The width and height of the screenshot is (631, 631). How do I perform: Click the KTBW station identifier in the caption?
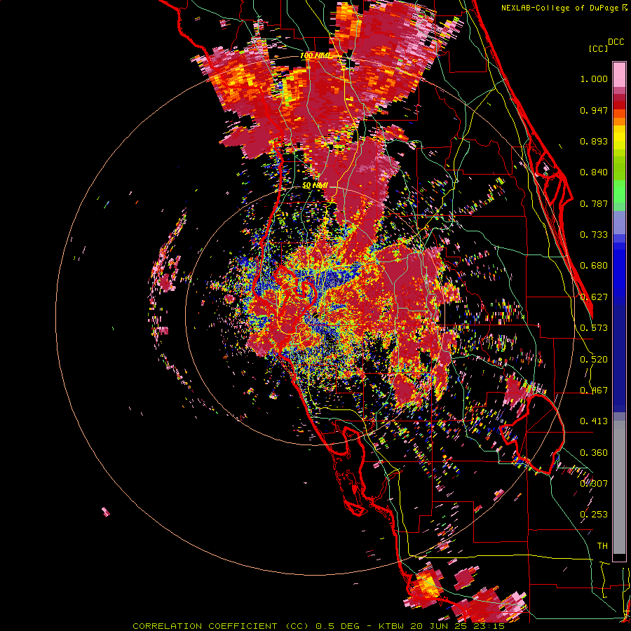point(393,626)
